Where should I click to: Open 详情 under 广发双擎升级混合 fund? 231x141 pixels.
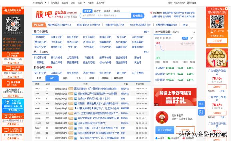[223, 117]
